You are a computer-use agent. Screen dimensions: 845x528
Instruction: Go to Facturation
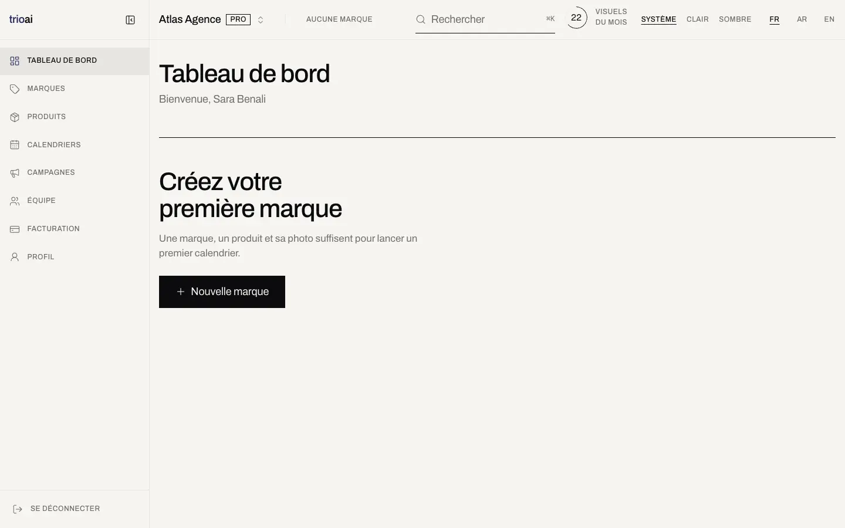(x=75, y=229)
